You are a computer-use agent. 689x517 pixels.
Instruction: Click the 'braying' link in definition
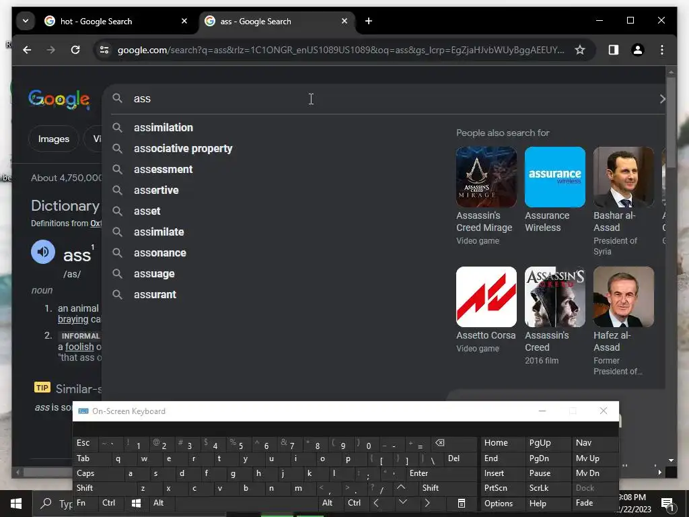73,320
